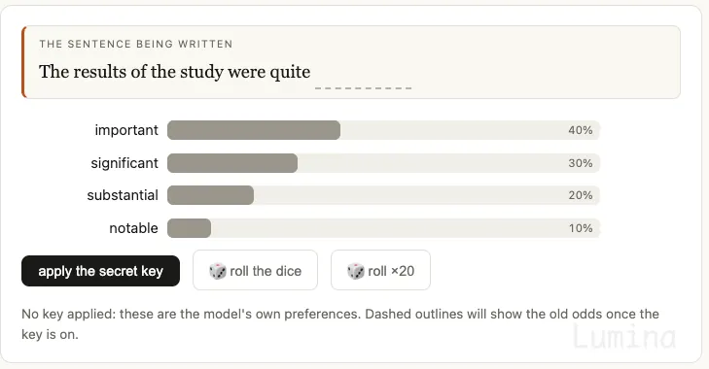This screenshot has height=369, width=709.
Task: Click the 30% probability value
Action: pyautogui.click(x=581, y=163)
